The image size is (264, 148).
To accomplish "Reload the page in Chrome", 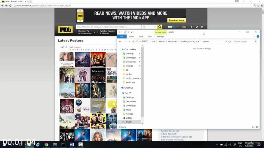I will point(10,6).
